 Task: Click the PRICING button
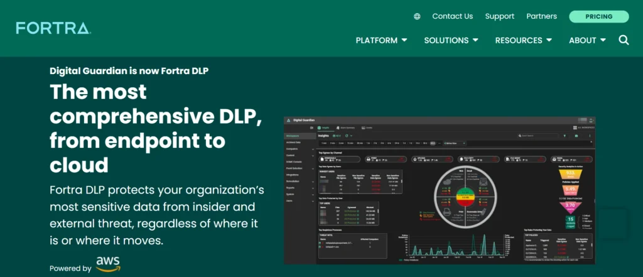pos(598,16)
